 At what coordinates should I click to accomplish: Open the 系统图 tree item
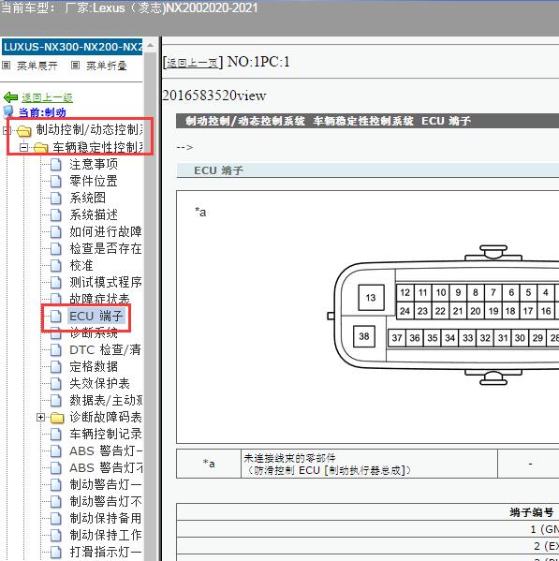coord(88,199)
